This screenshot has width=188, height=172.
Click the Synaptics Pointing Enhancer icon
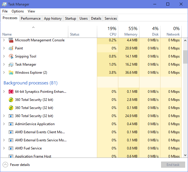[x=11, y=92]
